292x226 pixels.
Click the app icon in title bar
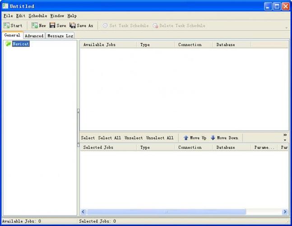(x=5, y=6)
